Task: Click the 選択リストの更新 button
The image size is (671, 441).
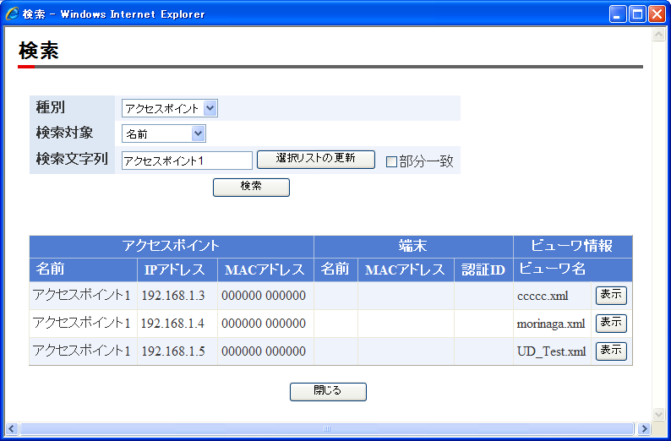Action: 316,159
